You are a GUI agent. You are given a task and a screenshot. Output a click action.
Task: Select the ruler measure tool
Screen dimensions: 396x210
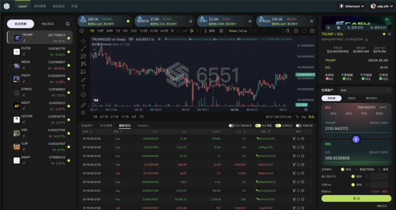84,105
